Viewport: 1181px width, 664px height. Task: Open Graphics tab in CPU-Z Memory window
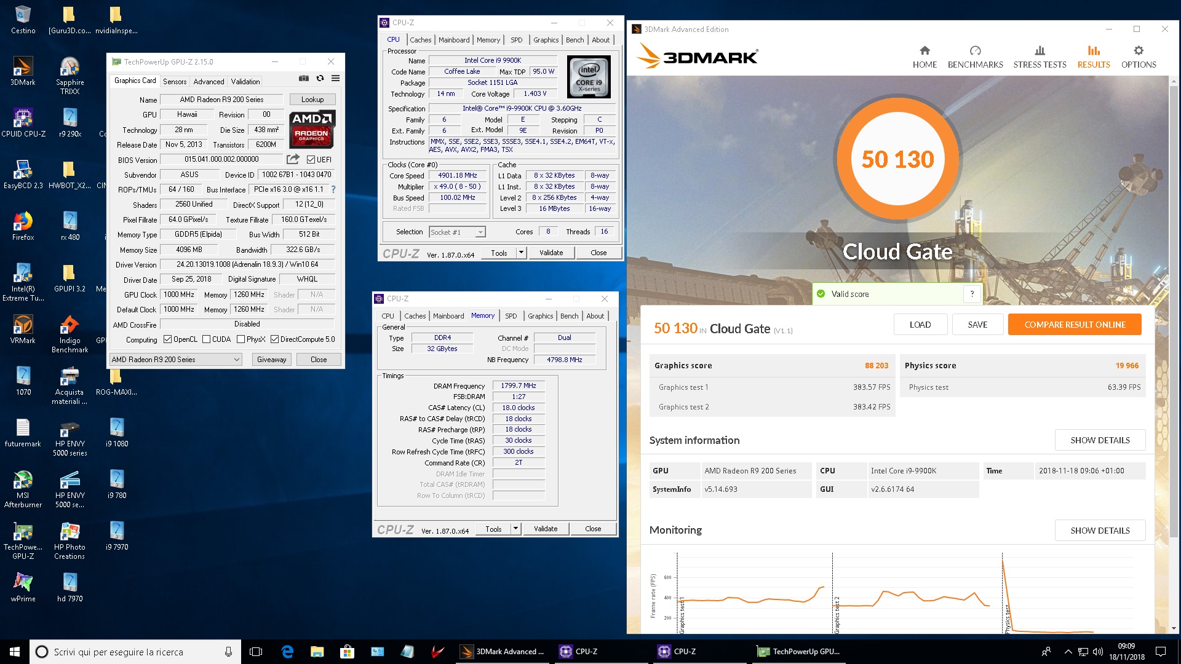click(541, 316)
